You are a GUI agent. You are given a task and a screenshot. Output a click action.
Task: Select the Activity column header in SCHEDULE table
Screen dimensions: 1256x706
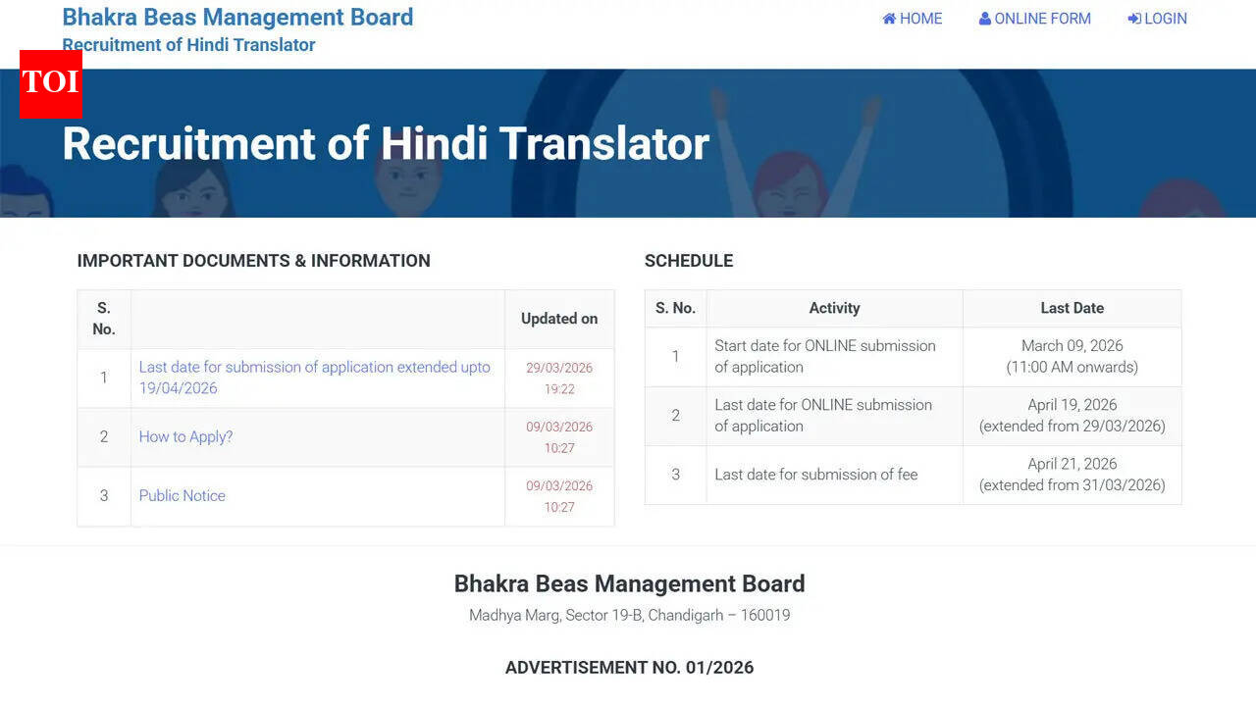pos(834,308)
